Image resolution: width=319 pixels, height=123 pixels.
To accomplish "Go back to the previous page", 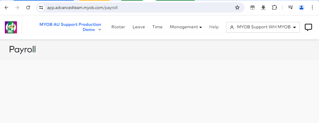I will pyautogui.click(x=6, y=8).
